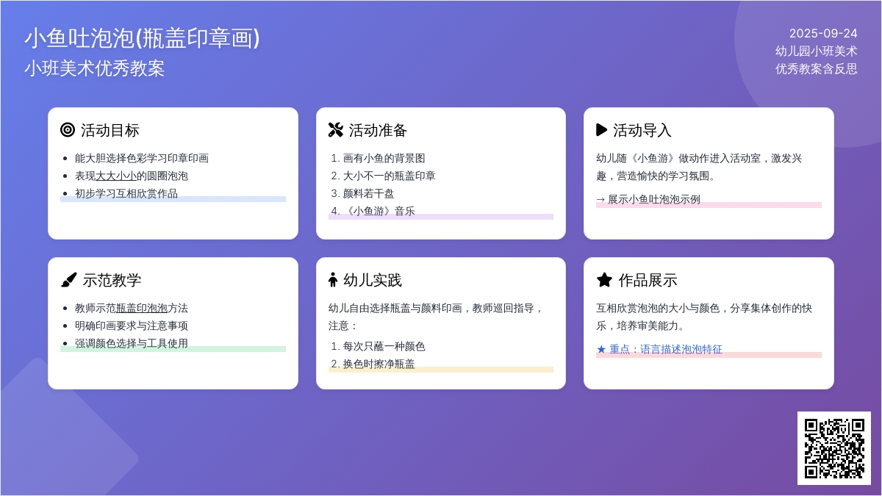Click the blue text 重点：语言描述泡泡特征
882x496 pixels.
point(659,349)
